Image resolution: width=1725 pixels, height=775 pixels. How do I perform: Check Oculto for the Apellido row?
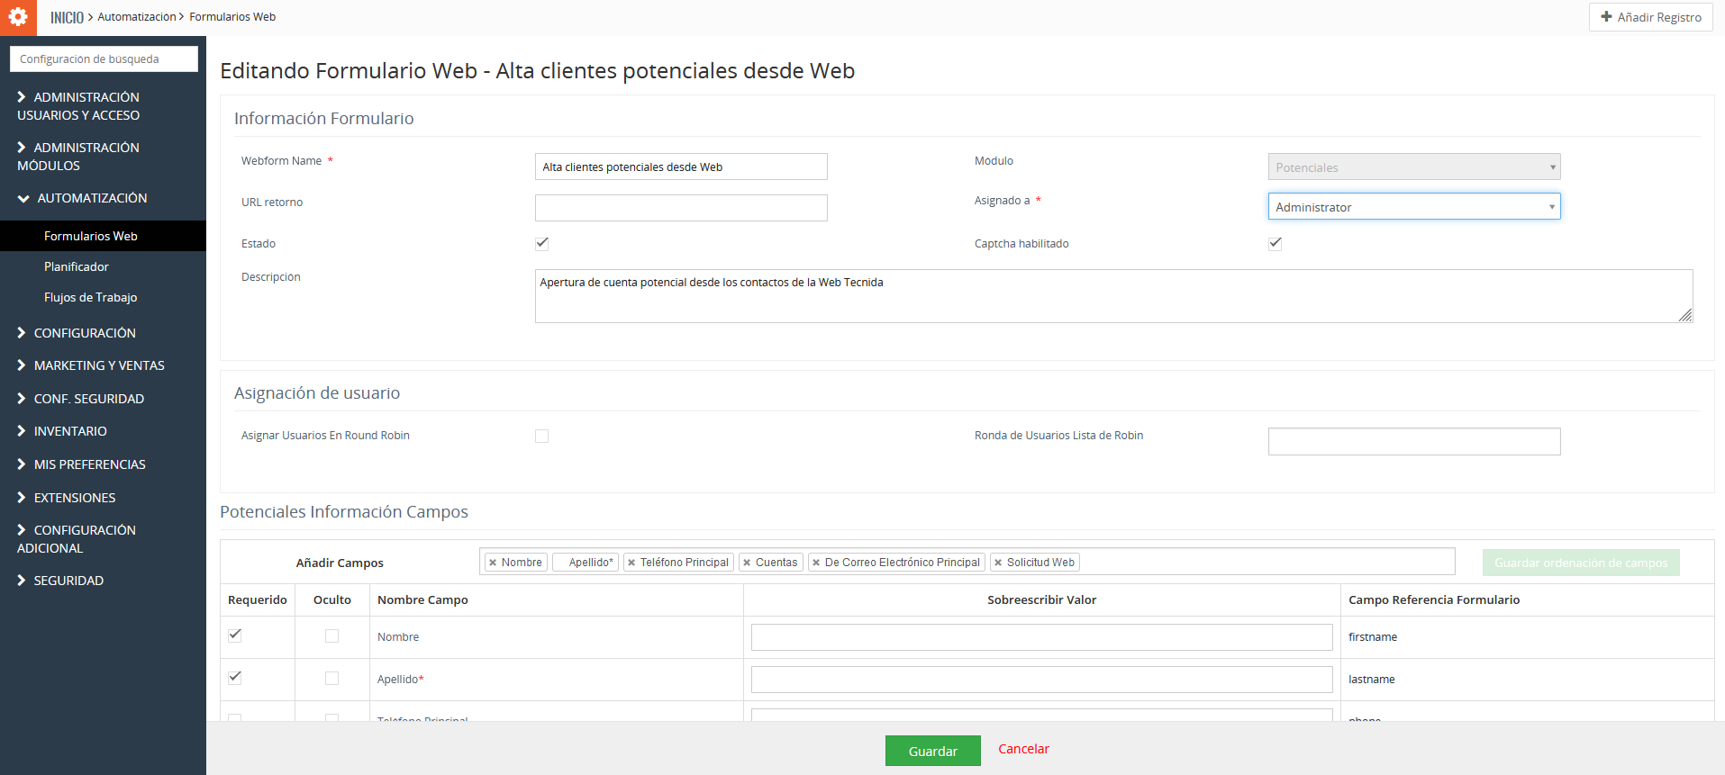tap(331, 679)
